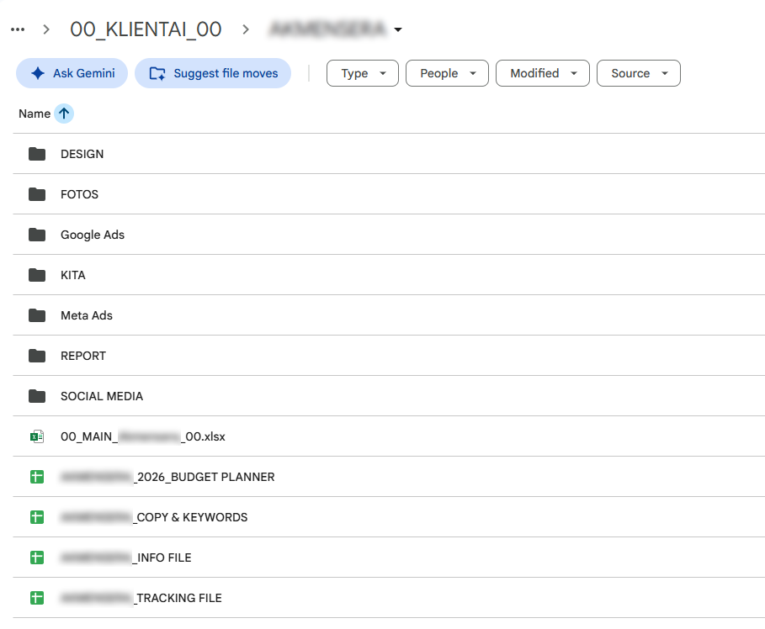Click the folder-move icon in Suggest file moves

(157, 74)
